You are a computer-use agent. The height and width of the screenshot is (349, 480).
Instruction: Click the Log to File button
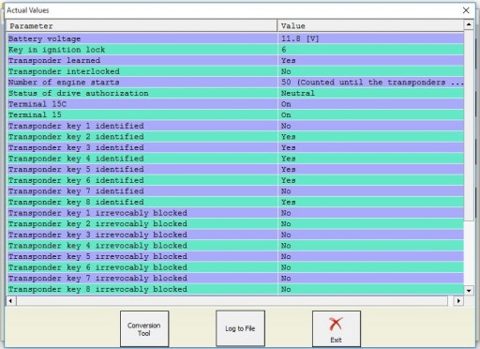(240, 328)
